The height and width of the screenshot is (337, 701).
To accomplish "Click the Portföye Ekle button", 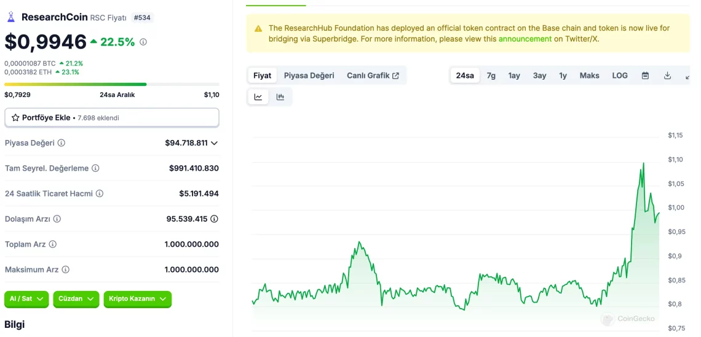I will point(112,118).
